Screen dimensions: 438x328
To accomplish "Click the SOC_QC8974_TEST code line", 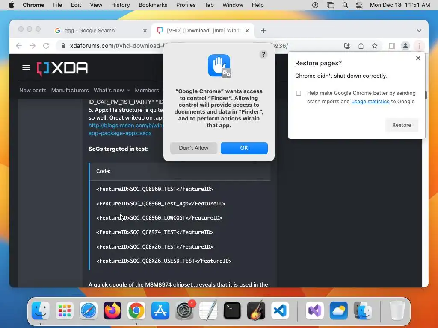I will 154,232.
